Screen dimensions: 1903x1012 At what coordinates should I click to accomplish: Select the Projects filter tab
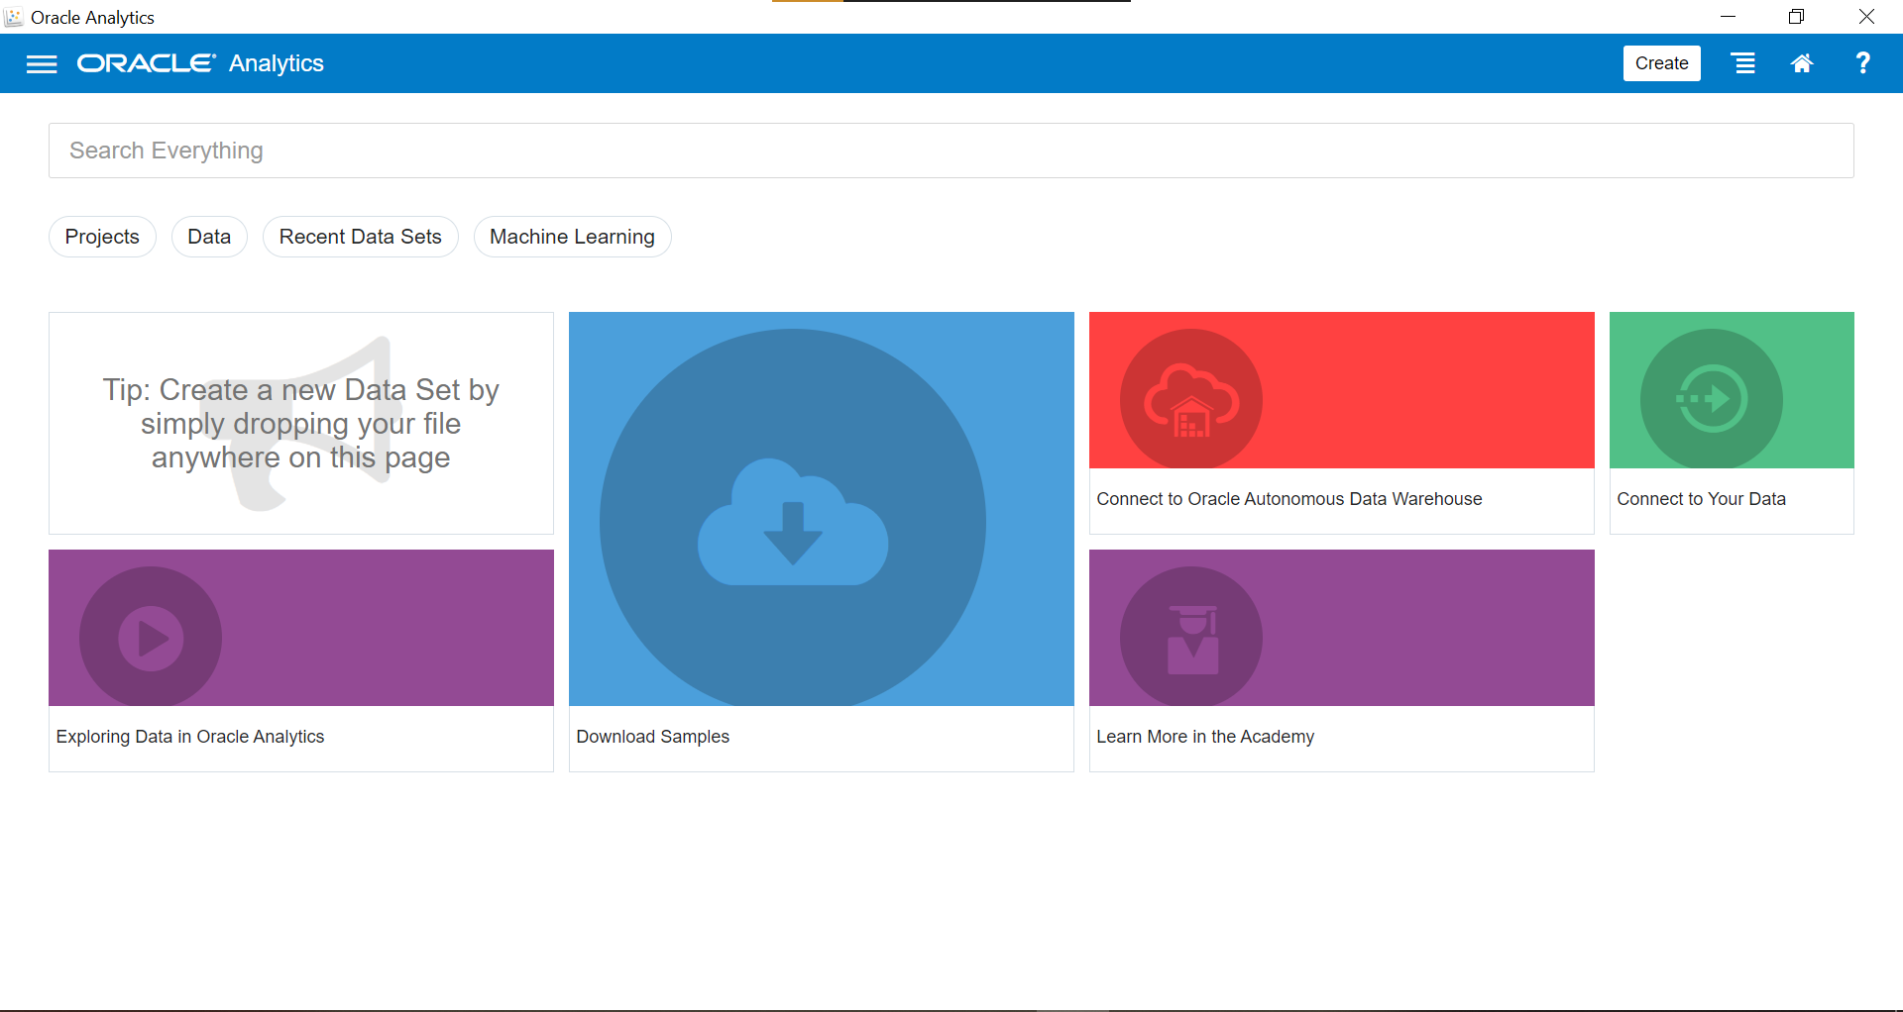(102, 237)
